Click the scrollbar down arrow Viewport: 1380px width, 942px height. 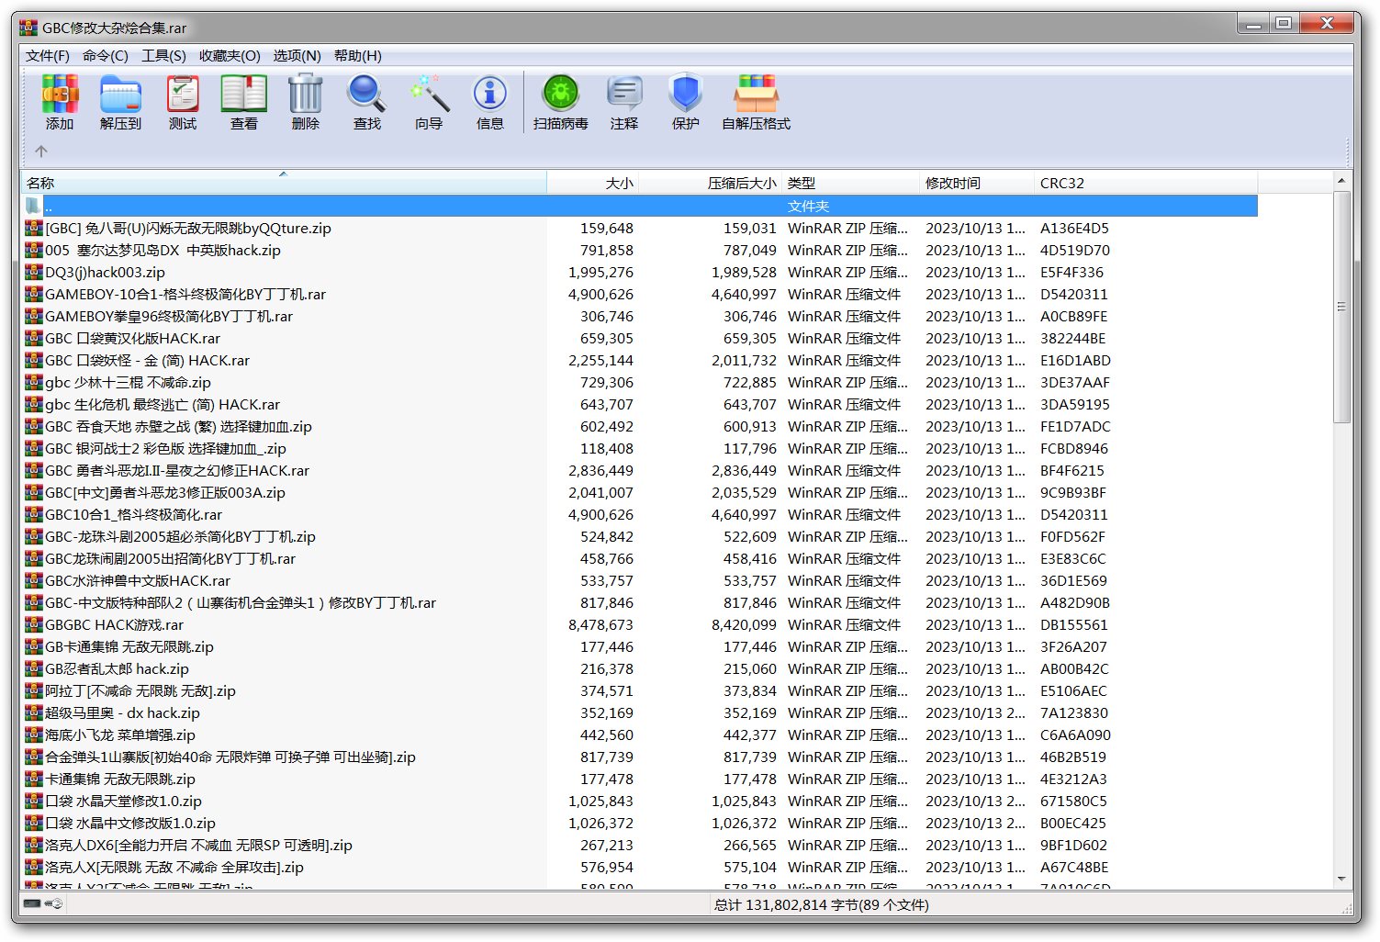[x=1341, y=880]
